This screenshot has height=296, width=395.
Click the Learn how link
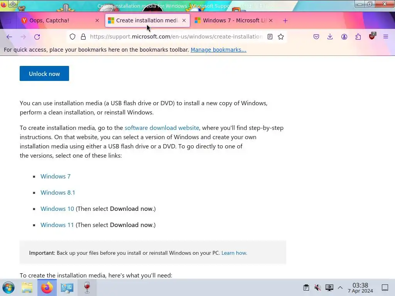tap(234, 253)
